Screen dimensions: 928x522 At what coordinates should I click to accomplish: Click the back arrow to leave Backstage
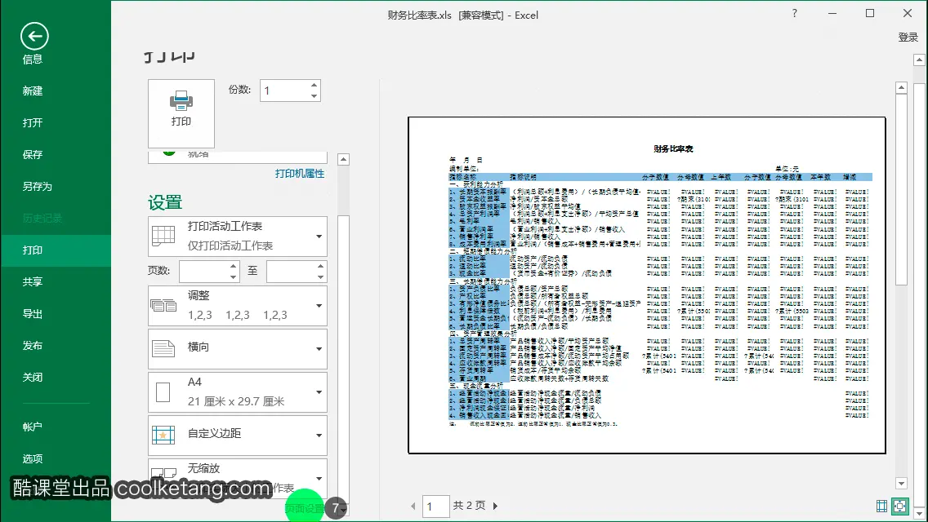coord(34,37)
